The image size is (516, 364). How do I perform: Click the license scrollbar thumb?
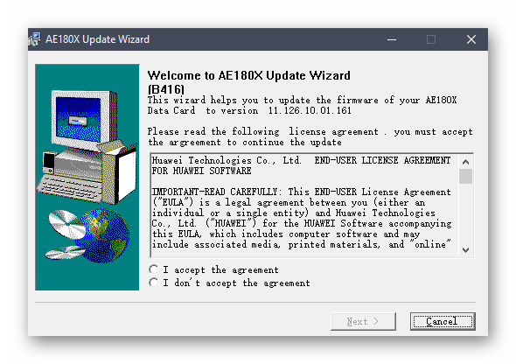click(x=465, y=176)
